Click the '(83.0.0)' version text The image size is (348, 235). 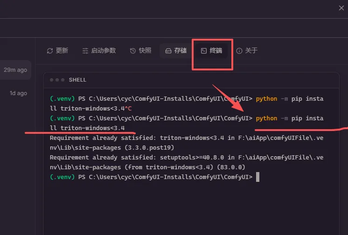click(231, 167)
